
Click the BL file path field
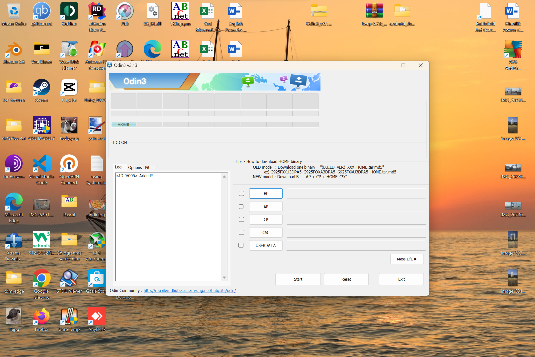coord(356,194)
